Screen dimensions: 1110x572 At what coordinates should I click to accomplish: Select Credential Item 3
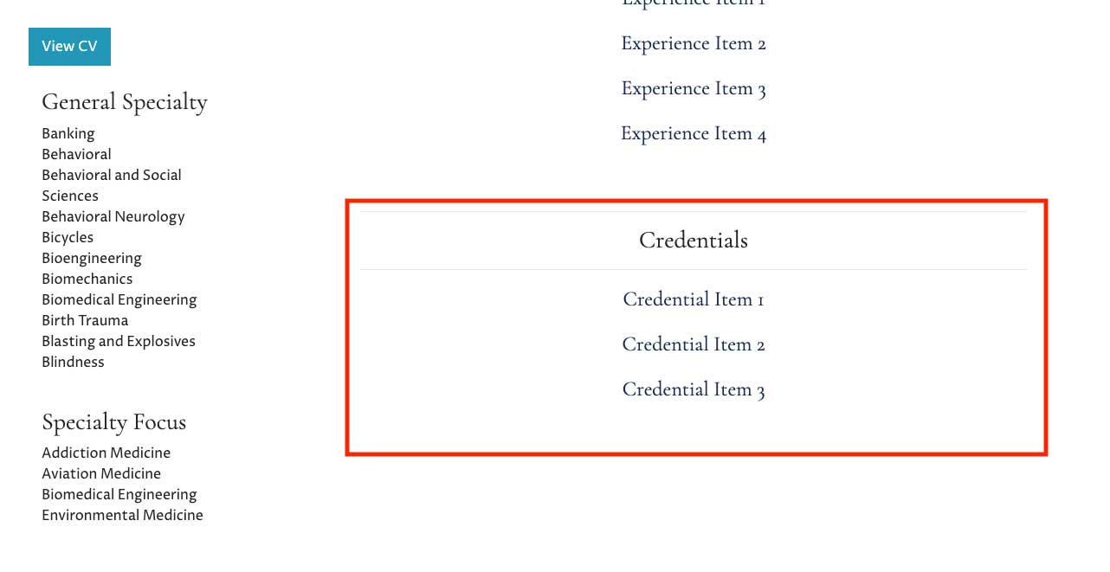[694, 389]
